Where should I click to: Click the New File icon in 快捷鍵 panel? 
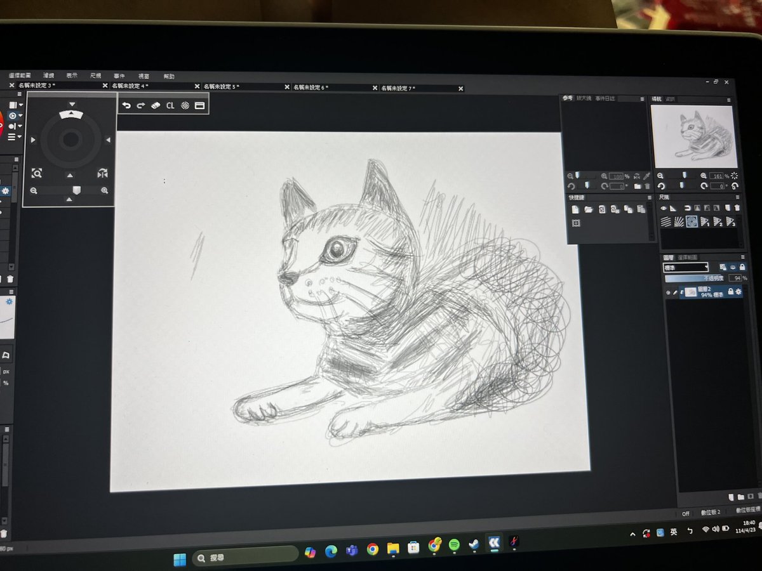point(575,209)
